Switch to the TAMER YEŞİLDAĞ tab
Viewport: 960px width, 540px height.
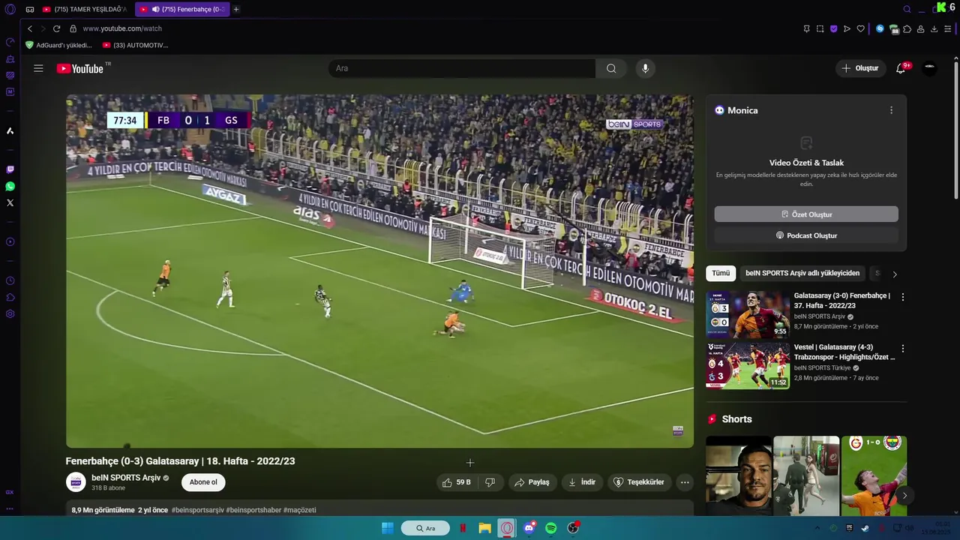coord(85,9)
